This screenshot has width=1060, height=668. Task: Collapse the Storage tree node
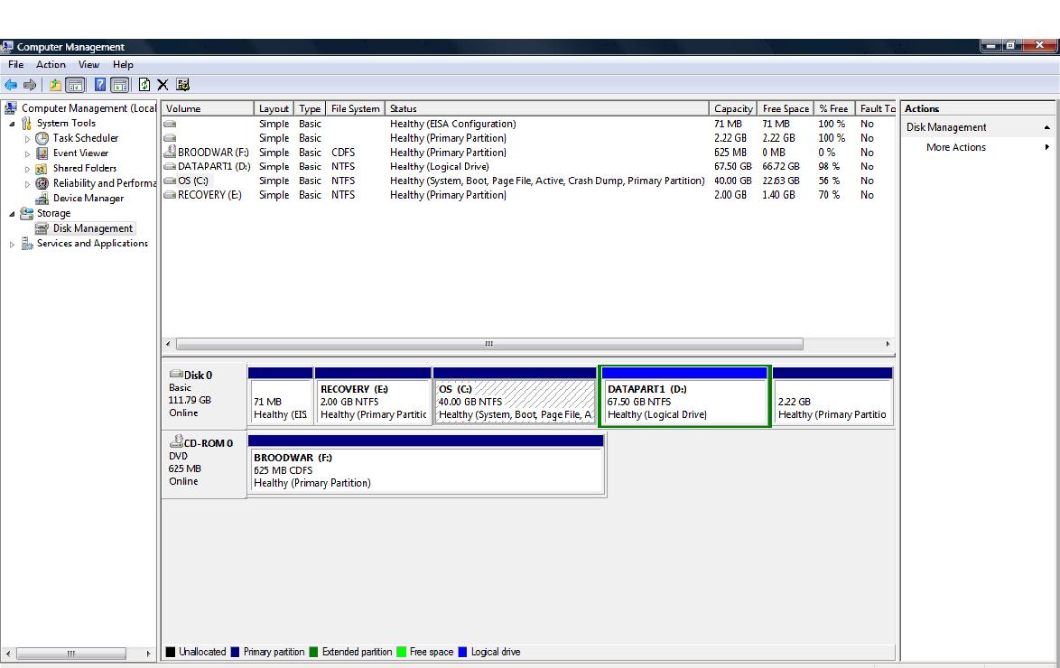point(12,214)
